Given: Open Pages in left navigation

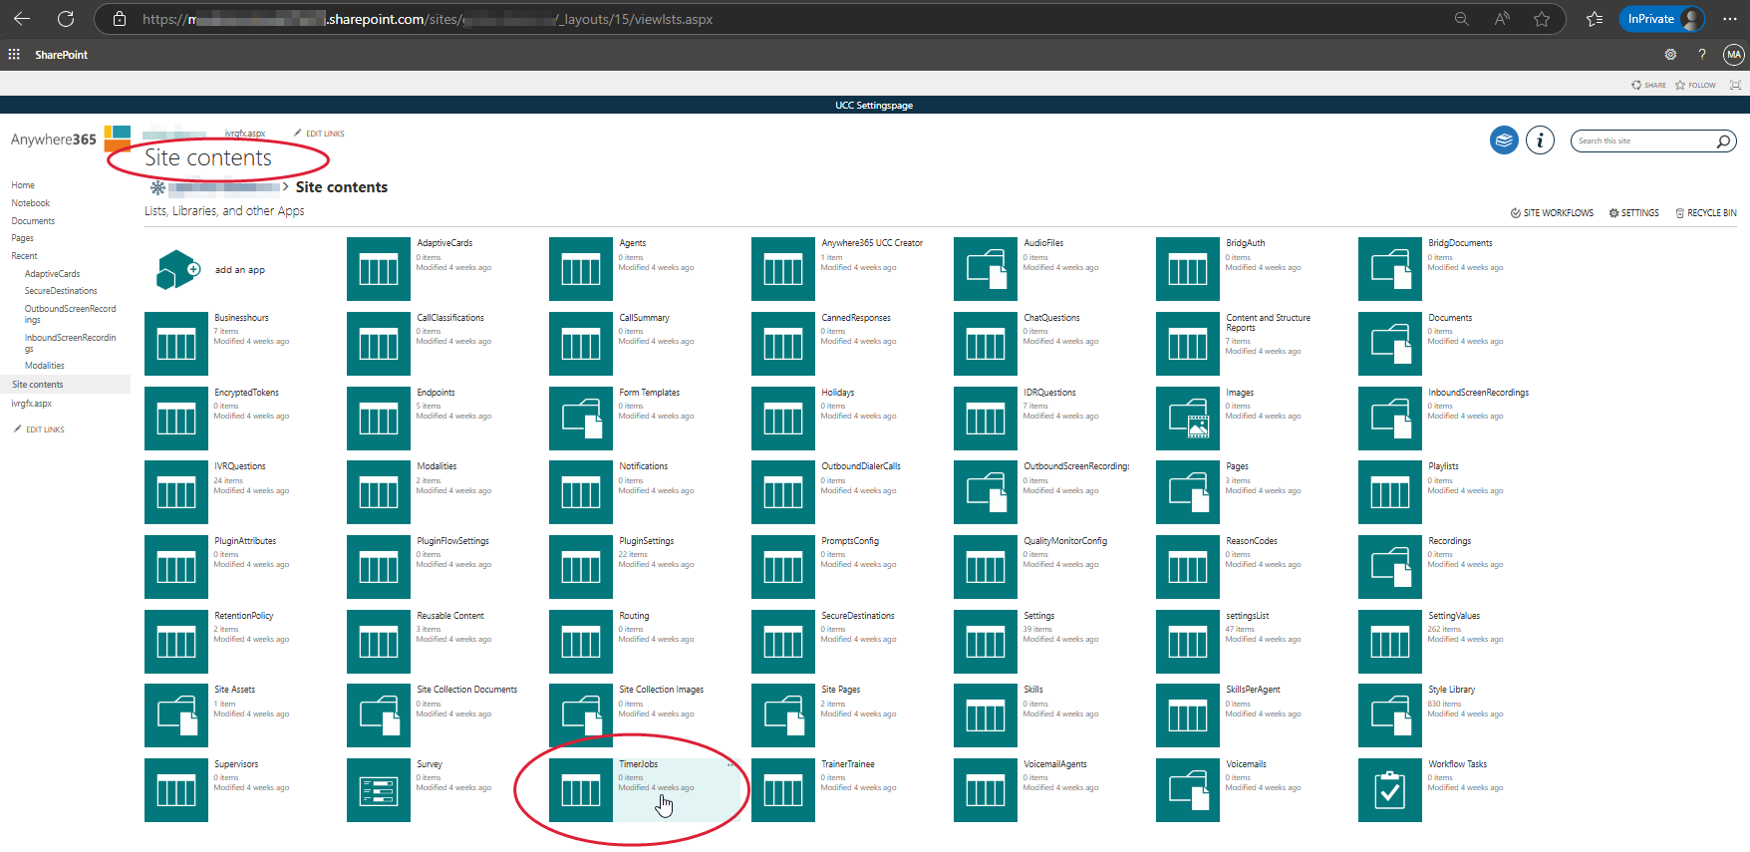Looking at the screenshot, I should point(23,238).
